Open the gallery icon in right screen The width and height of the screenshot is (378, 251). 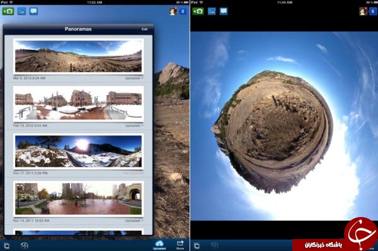coord(212,11)
